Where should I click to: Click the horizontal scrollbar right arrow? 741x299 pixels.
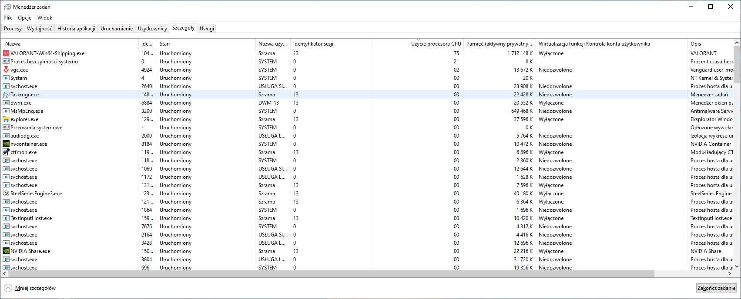731,274
